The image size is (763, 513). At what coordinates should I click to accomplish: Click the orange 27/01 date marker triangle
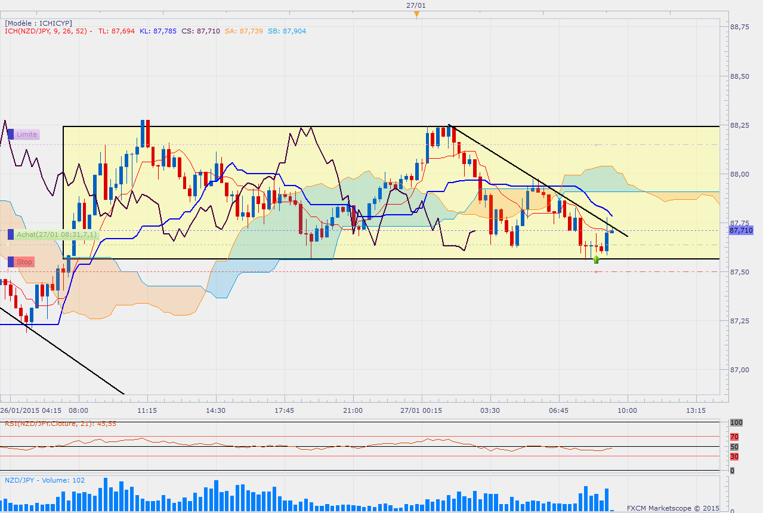coord(416,15)
